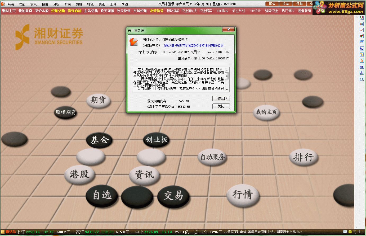
Task: Click the 我的主页 white stone
Action: point(266,112)
